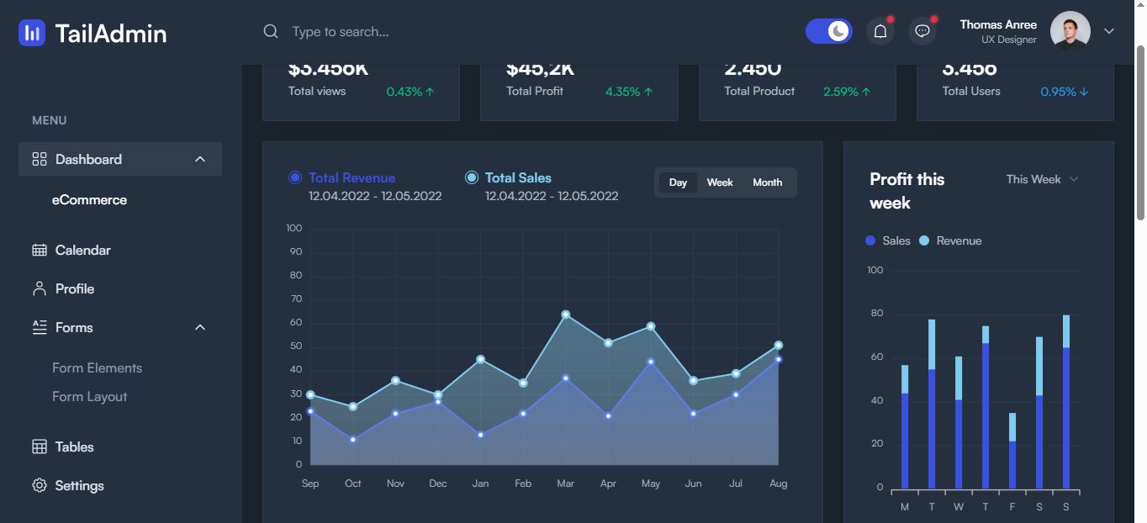Open Tables using its sidebar icon
Viewport: 1147px width, 523px height.
point(38,446)
